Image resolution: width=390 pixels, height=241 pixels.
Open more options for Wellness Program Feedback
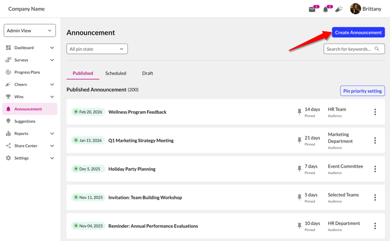coord(375,112)
